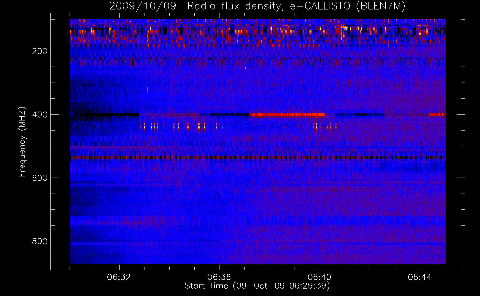Click the '06:44' time tick label
This screenshot has height=296, width=480.
420,277
